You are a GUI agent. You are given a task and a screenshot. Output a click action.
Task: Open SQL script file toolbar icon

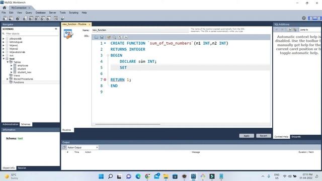click(11, 18)
